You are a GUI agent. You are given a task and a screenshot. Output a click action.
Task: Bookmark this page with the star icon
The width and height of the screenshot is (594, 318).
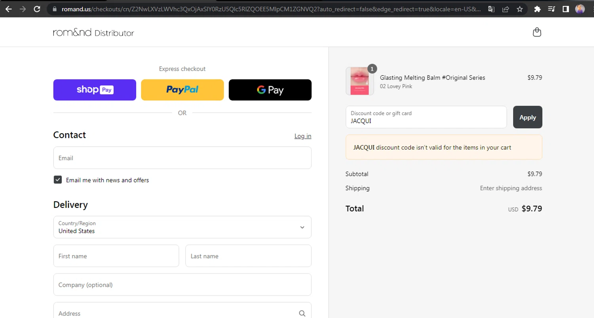tap(520, 9)
